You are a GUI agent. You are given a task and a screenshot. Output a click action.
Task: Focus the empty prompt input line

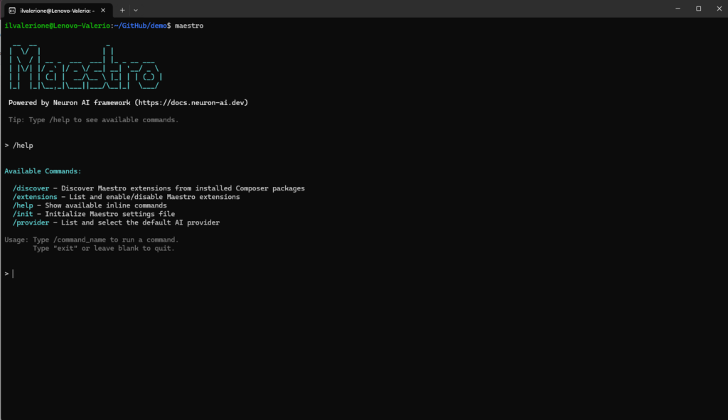364,274
